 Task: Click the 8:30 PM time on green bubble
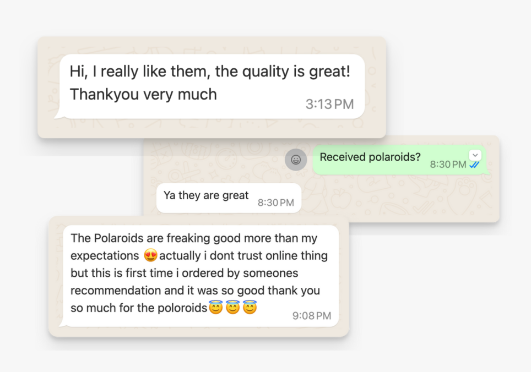click(x=448, y=165)
